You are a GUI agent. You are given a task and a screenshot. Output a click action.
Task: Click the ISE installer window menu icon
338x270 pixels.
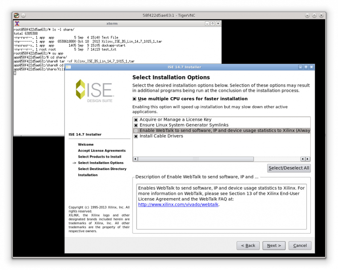coord(68,67)
